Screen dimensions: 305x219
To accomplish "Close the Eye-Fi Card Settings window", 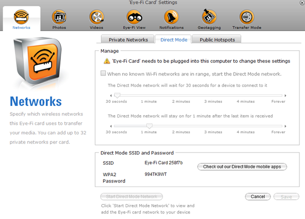I will click(302, 3).
